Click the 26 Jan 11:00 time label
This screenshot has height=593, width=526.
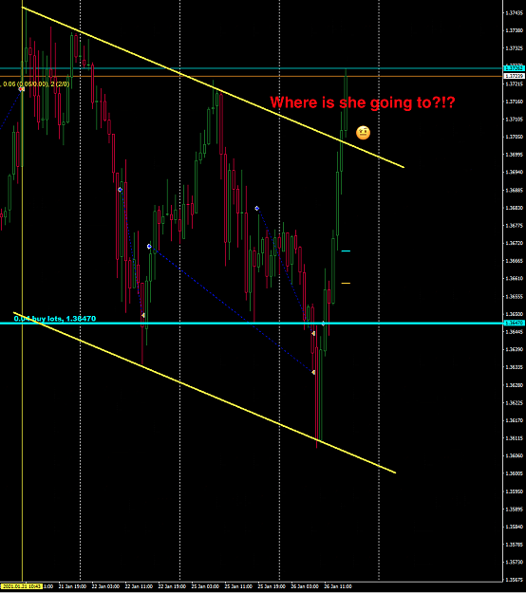338,586
